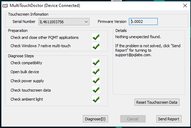The image size is (191, 128).
Task: Close the MultiTouchDoctor window
Action: point(185,6)
